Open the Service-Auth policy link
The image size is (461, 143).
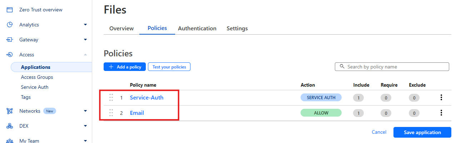[x=147, y=98]
